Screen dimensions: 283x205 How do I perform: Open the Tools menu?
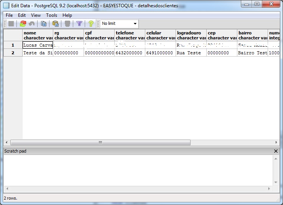pyautogui.click(x=51, y=15)
